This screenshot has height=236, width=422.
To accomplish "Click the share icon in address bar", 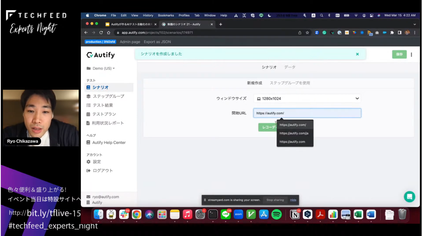I will 300,32.
